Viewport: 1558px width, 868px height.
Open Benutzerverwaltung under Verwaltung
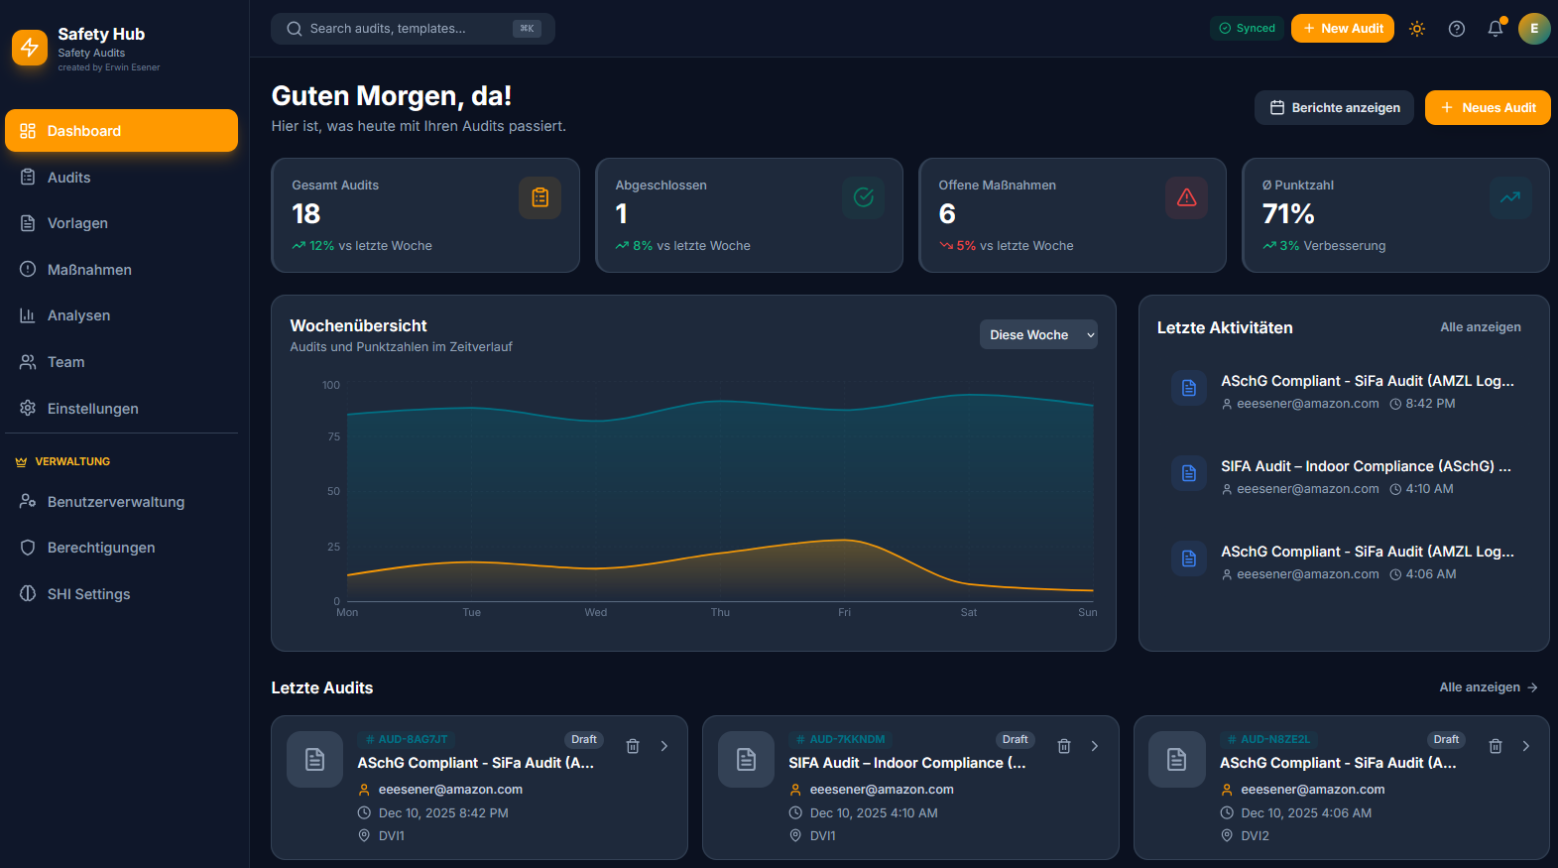[115, 502]
